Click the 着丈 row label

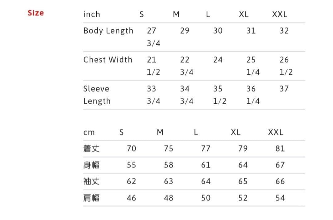(x=91, y=149)
